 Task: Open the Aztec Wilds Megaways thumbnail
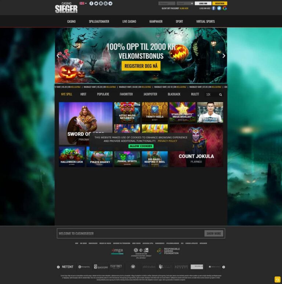(x=127, y=112)
